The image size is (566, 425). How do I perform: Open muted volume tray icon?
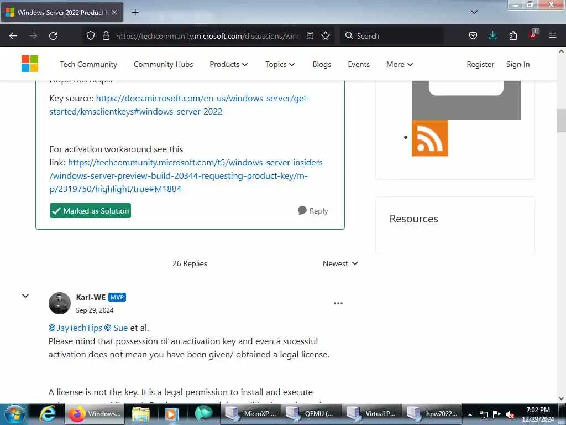click(510, 414)
